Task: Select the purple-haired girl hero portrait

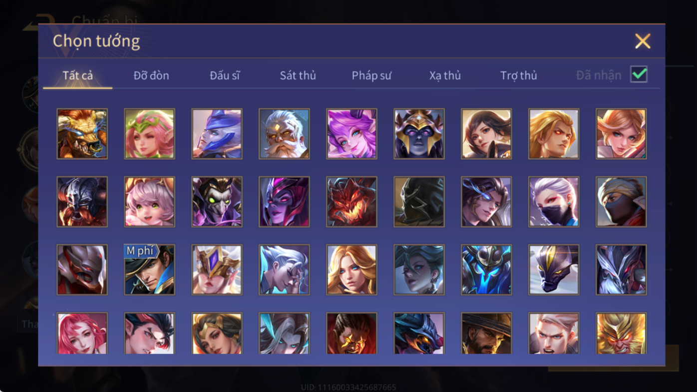Action: coord(351,134)
